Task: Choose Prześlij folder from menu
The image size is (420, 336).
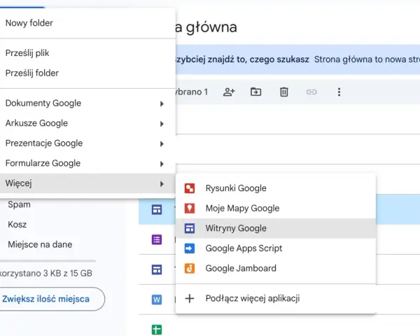Action: 87,73
